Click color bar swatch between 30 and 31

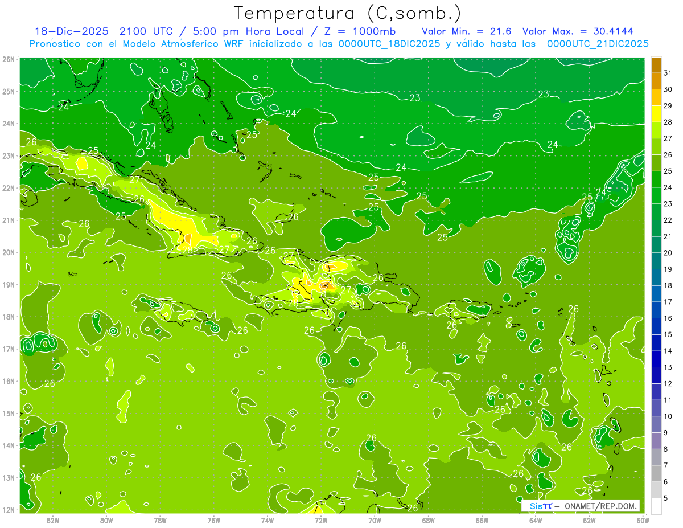point(656,81)
